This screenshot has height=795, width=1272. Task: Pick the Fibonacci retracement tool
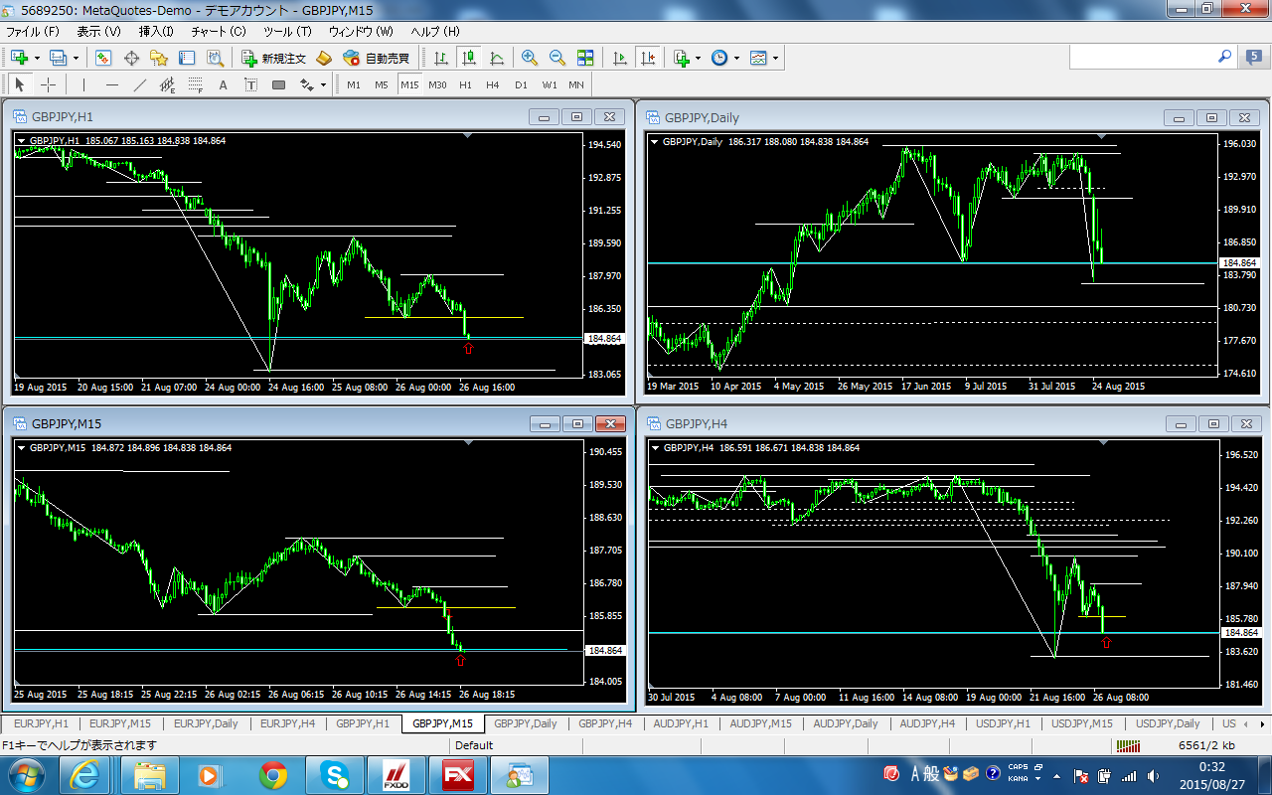196,84
